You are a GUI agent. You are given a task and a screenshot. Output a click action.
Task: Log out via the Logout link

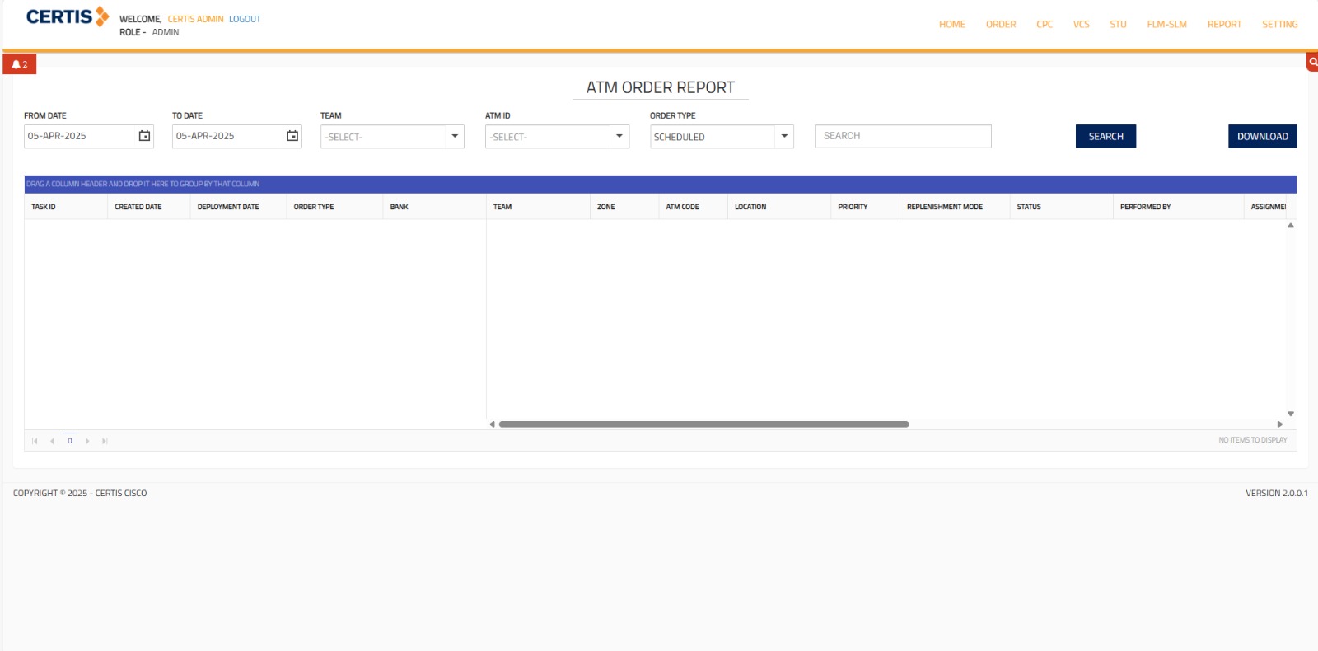[245, 19]
